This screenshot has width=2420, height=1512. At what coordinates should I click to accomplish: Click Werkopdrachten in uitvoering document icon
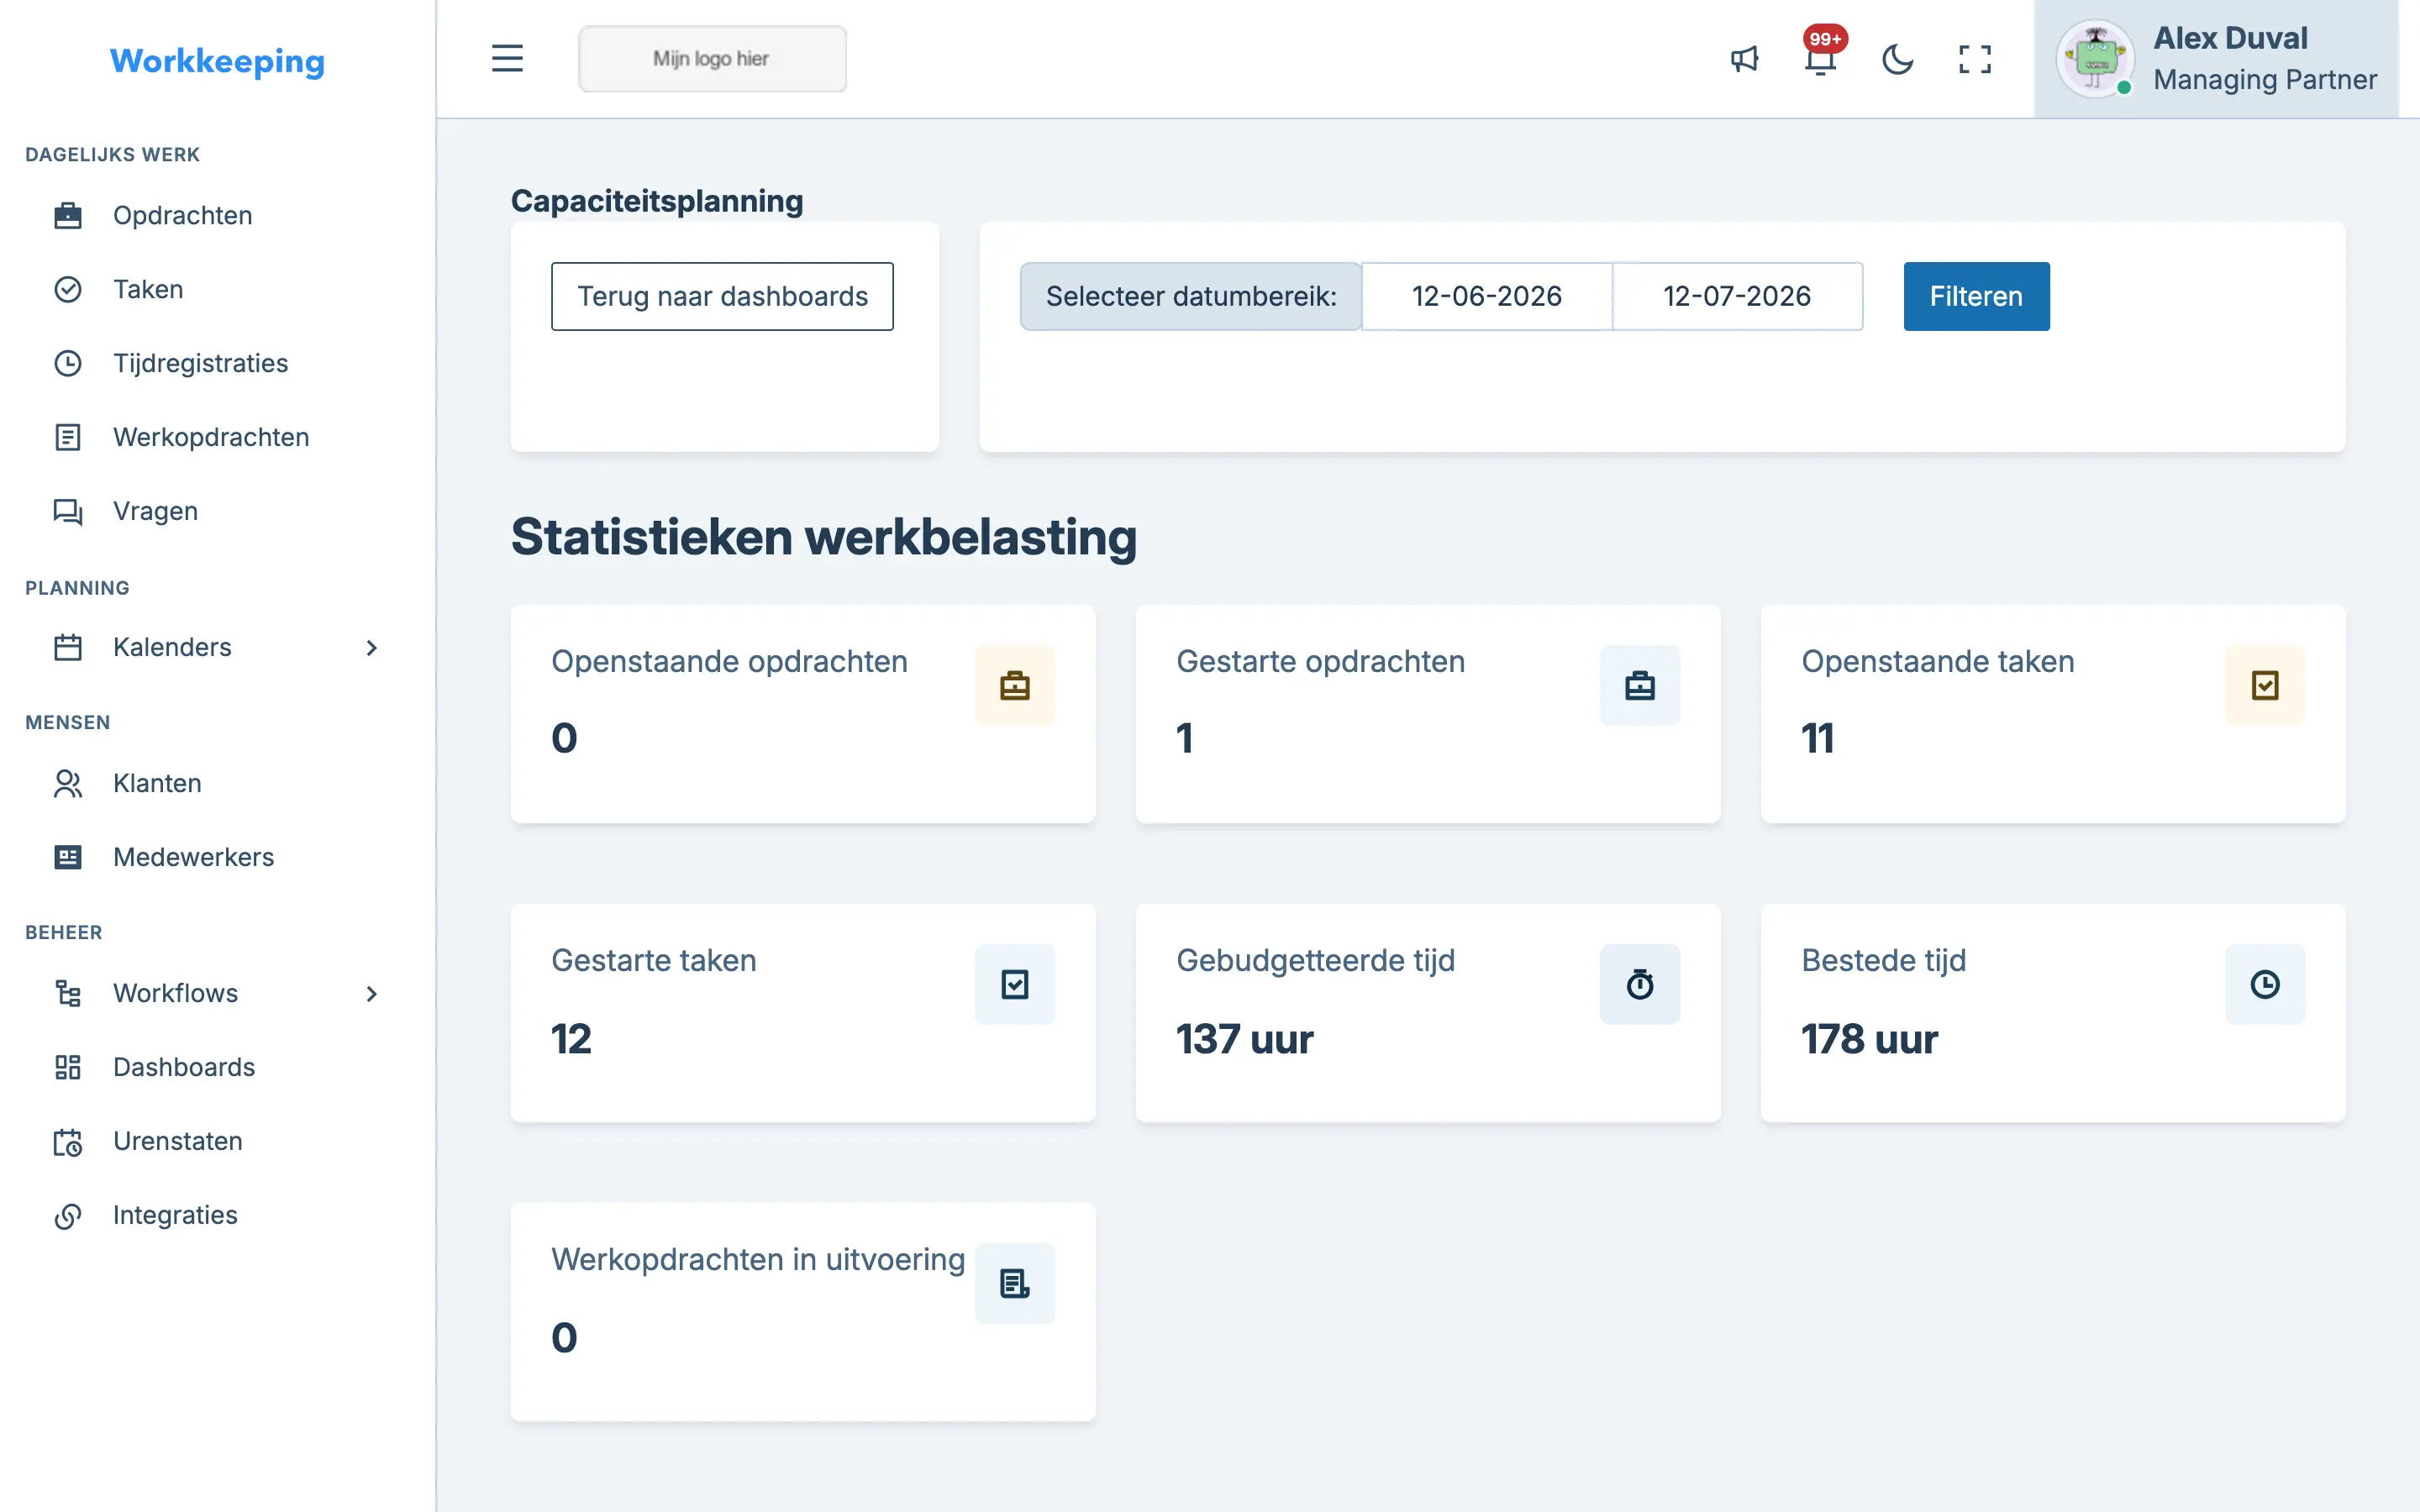(1014, 1283)
